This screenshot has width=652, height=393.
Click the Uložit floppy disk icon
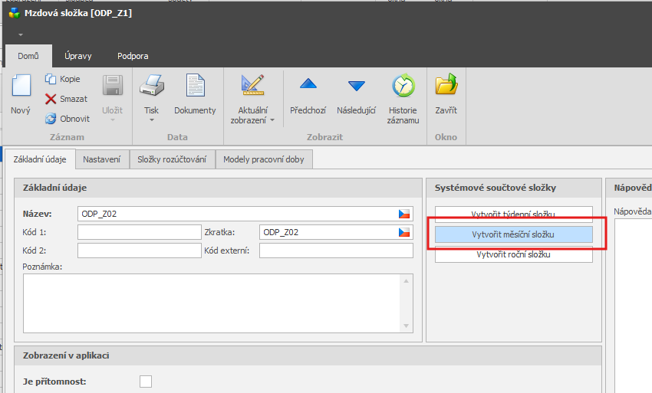tap(113, 85)
